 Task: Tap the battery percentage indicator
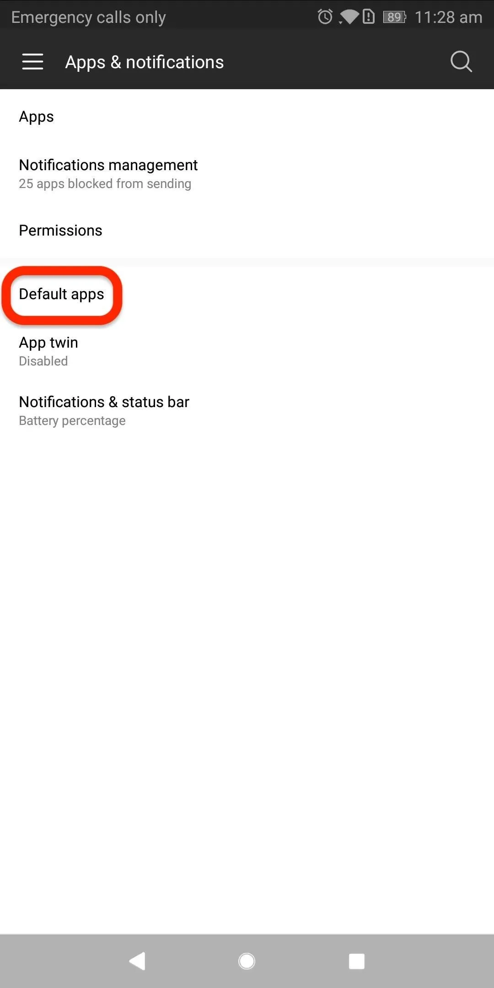click(394, 17)
